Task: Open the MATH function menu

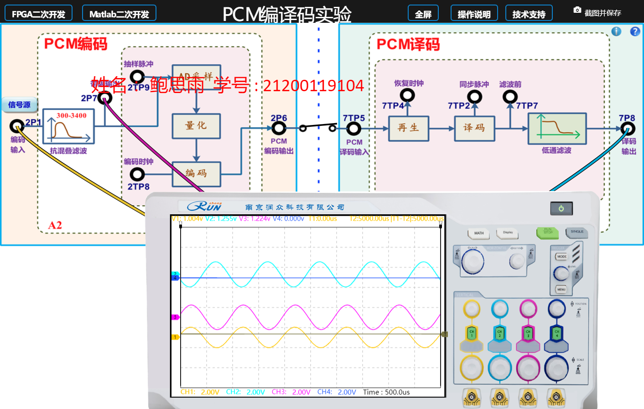Action: click(x=478, y=233)
